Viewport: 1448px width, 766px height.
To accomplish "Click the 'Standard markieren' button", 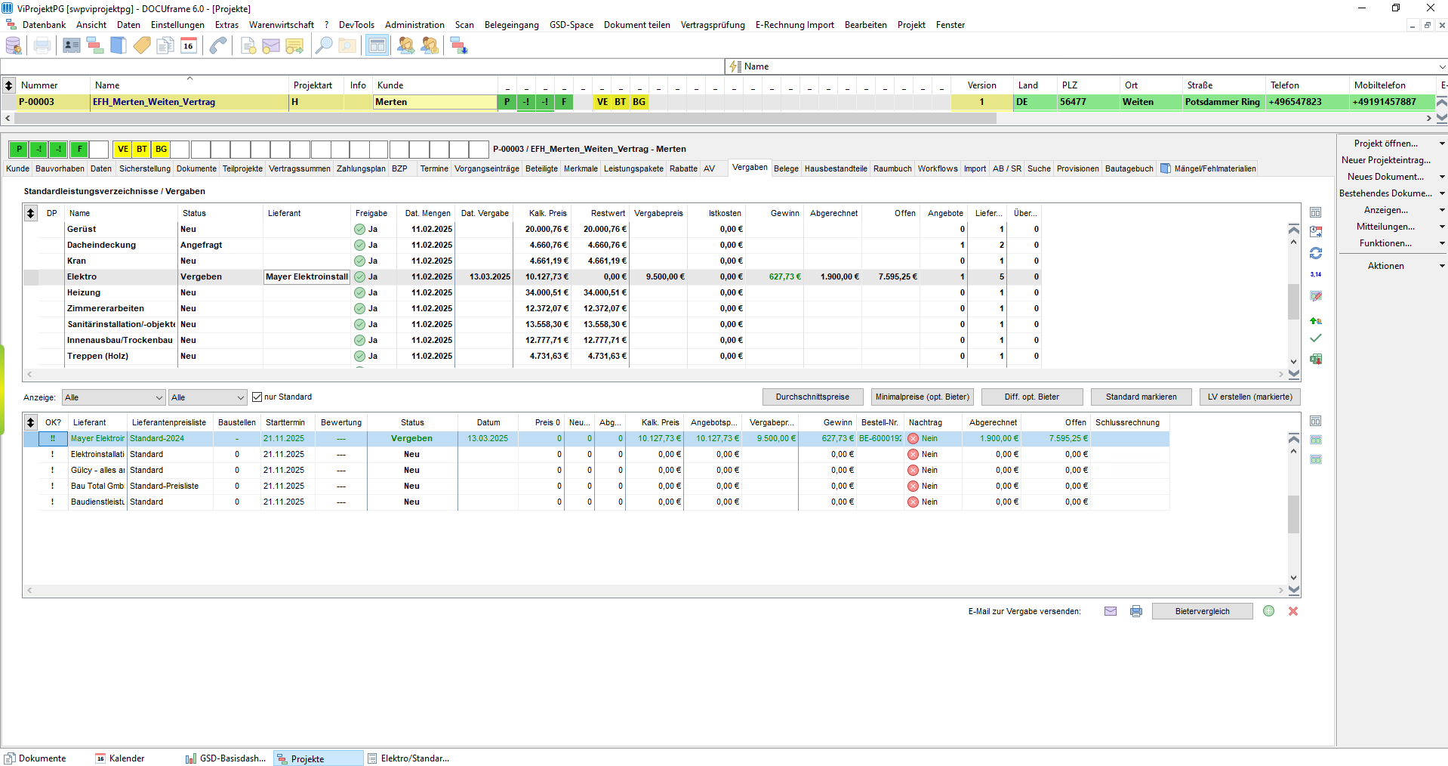I will (x=1141, y=397).
